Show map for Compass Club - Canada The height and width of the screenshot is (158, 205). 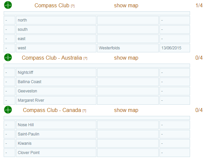coord(126,110)
